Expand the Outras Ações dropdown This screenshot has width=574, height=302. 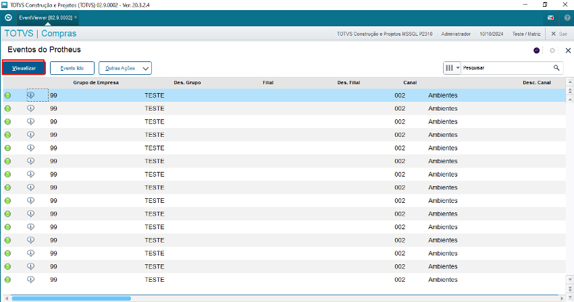pos(125,68)
